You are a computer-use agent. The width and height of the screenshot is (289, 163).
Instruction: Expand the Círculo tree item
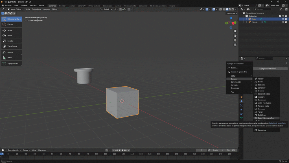click(x=247, y=22)
